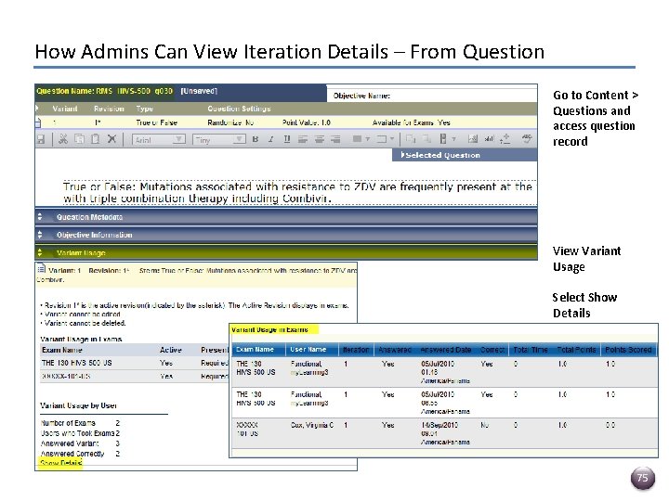This screenshot has height=501, width=669.
Task: Align text left
Action: tap(303, 139)
